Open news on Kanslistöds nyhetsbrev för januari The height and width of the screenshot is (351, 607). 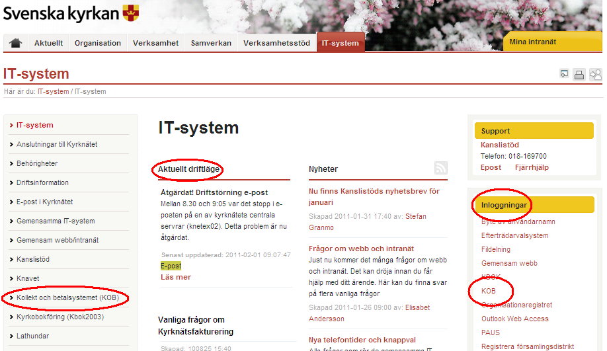374,196
